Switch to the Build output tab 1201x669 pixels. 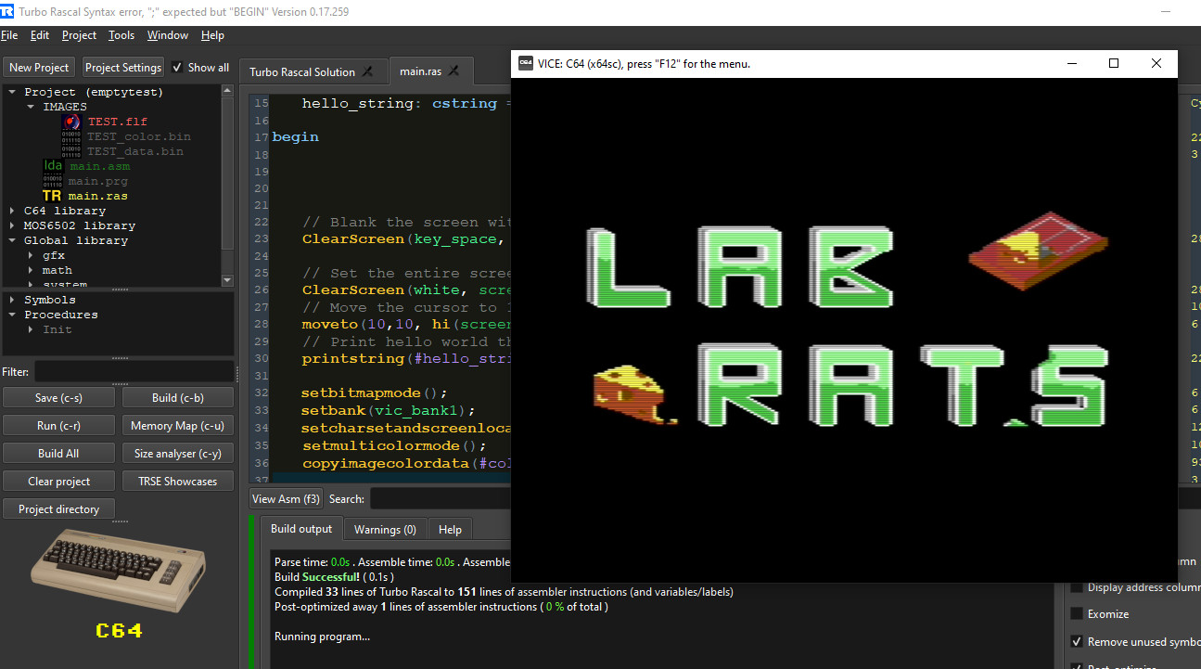(301, 529)
